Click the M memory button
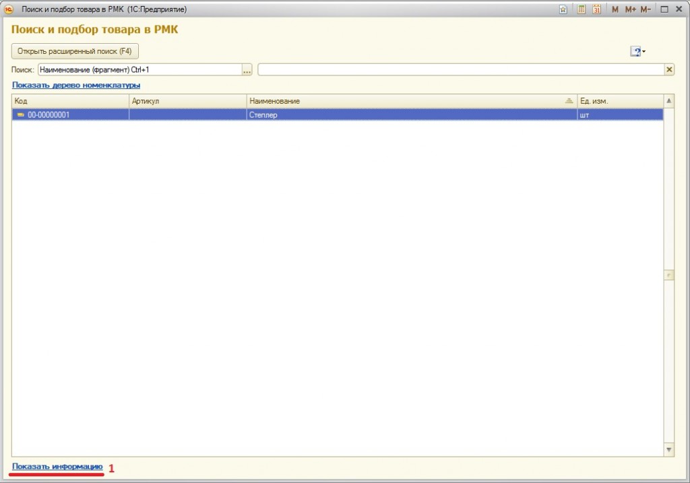Viewport: 690px width, 483px height. tap(615, 9)
